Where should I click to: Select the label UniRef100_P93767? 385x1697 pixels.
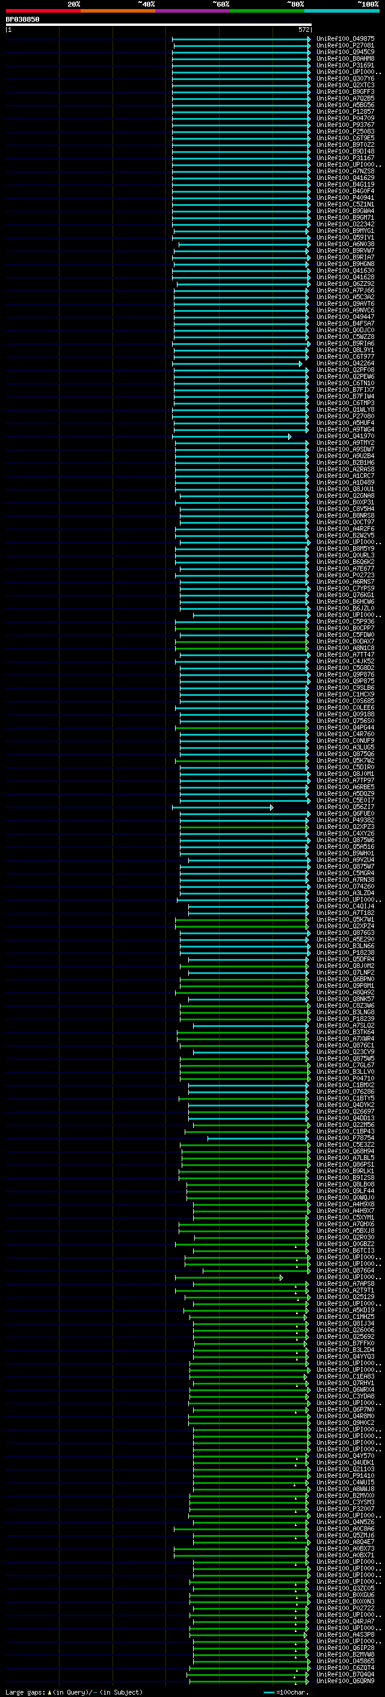[345, 125]
